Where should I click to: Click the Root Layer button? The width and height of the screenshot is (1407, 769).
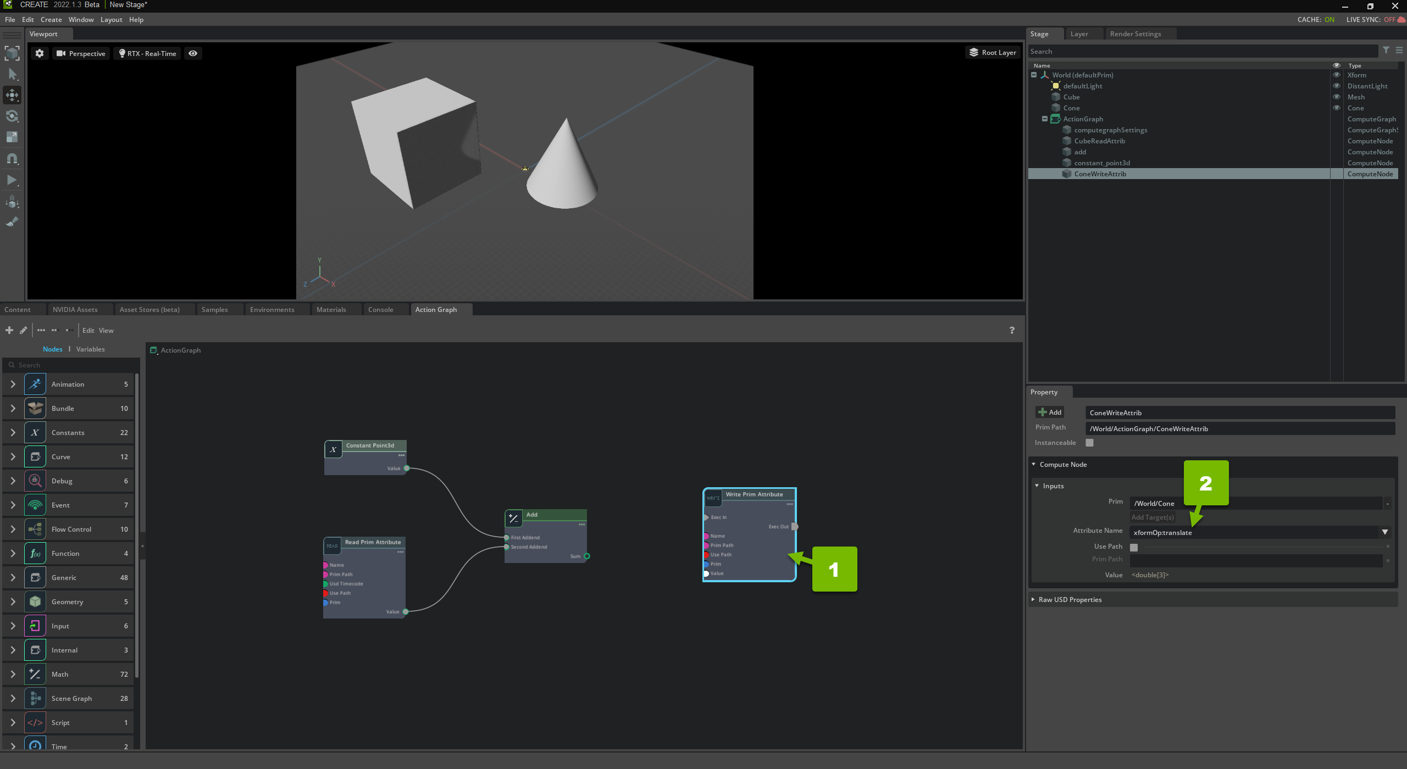click(993, 52)
